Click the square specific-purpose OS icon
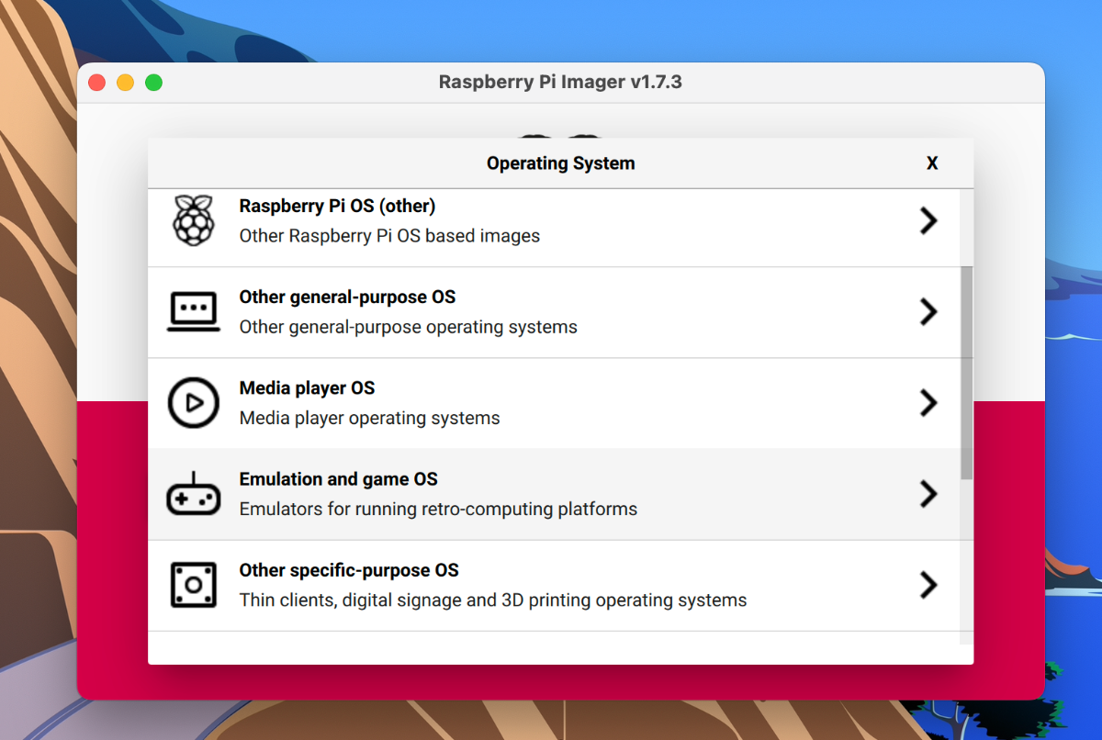This screenshot has width=1102, height=740. (x=194, y=585)
